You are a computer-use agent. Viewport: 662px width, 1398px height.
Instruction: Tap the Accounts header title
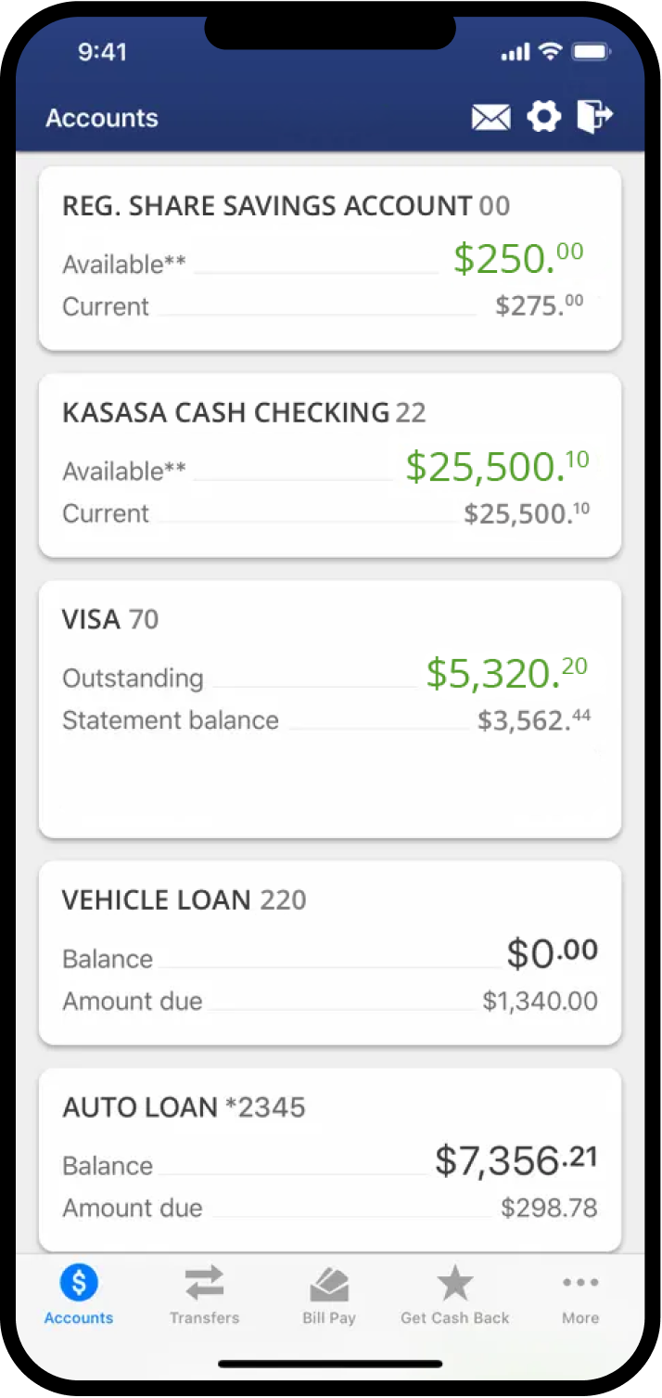102,118
